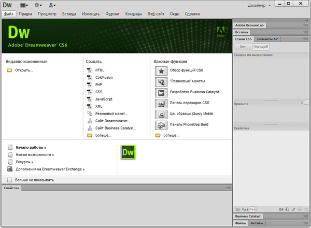Click the large green Dw logo thumbnail
This screenshot has width=311, height=228.
(128, 152)
